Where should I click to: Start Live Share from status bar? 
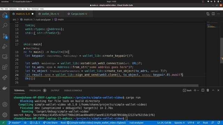[x=50, y=123]
